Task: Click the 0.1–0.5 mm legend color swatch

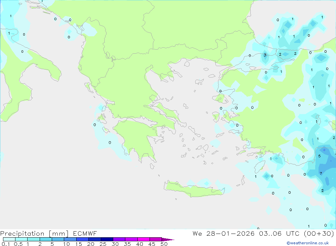Action: click(x=9, y=239)
